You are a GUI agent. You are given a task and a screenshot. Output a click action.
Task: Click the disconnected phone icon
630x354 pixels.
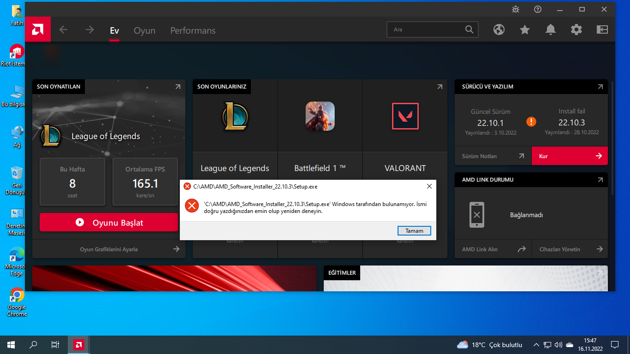click(477, 215)
